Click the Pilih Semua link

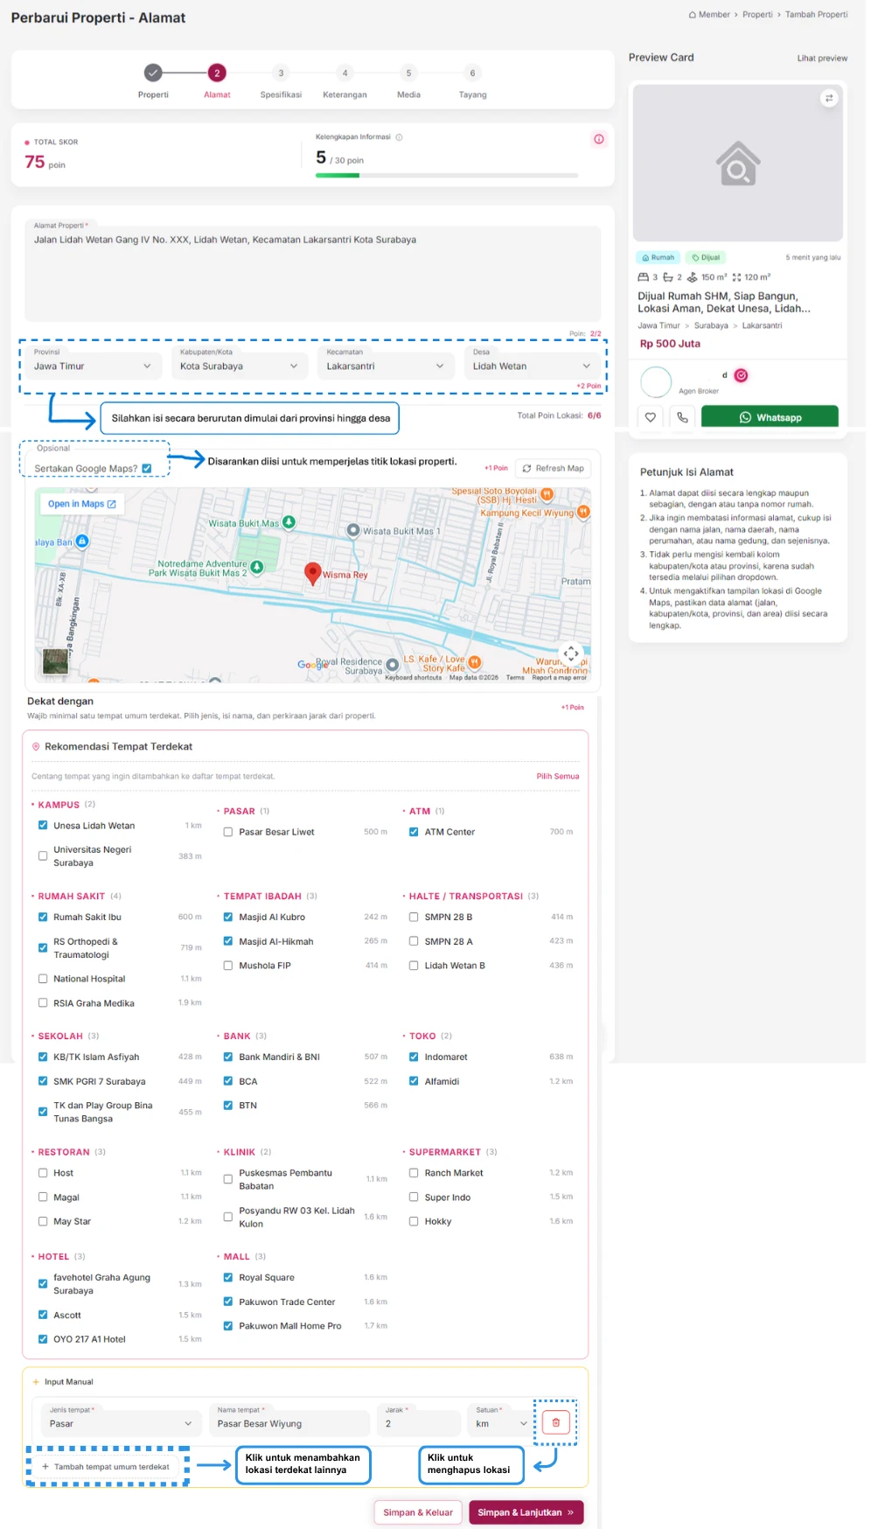tap(558, 777)
